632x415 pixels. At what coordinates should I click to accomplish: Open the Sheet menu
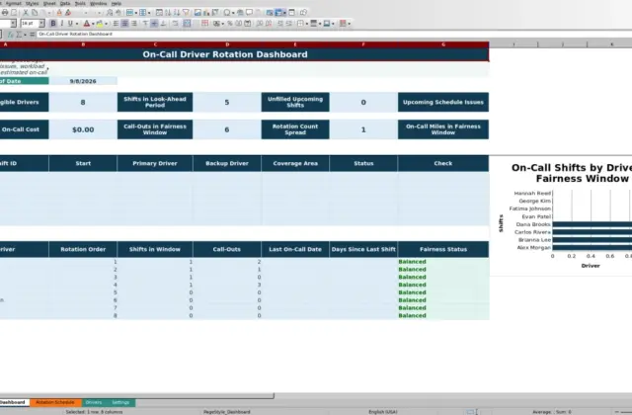tap(49, 3)
